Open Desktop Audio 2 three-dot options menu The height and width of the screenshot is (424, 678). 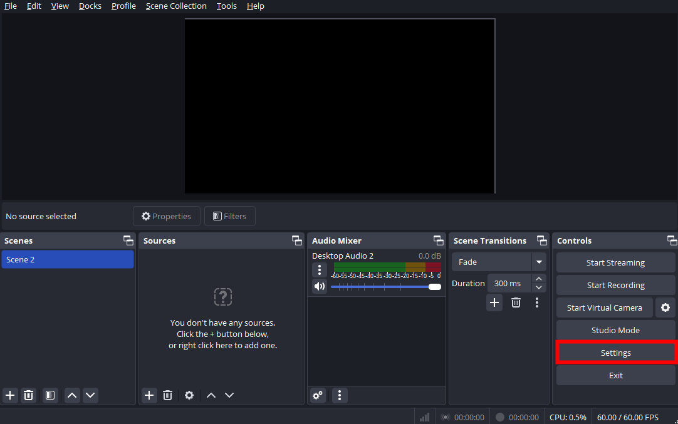pyautogui.click(x=320, y=270)
